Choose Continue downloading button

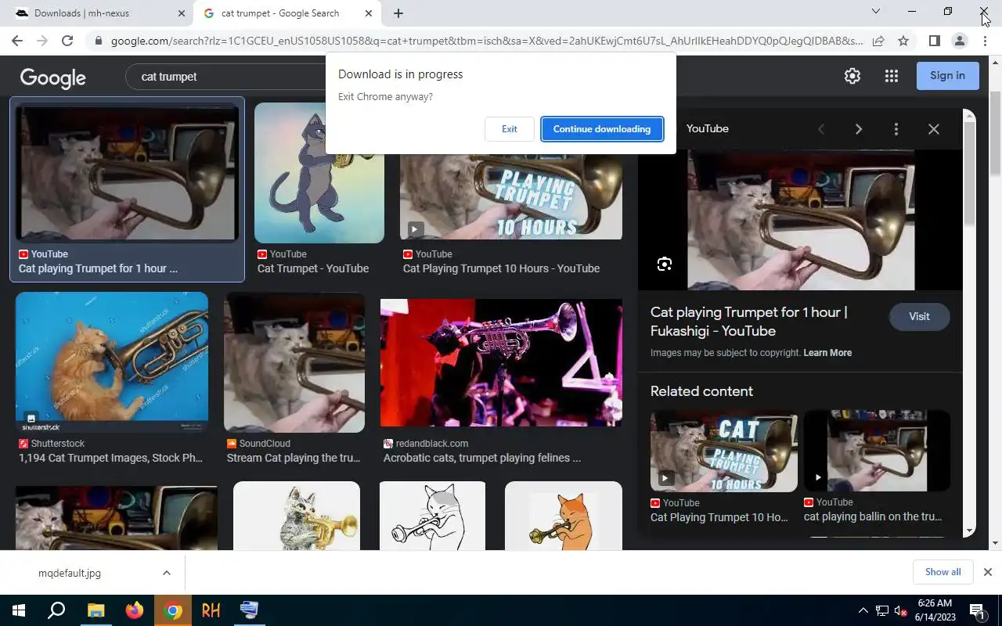pos(602,129)
